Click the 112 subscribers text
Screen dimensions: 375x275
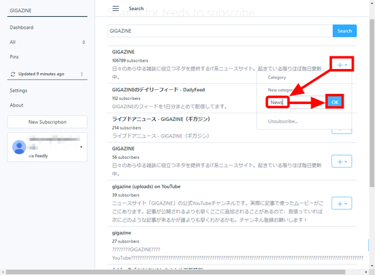coord(126,99)
